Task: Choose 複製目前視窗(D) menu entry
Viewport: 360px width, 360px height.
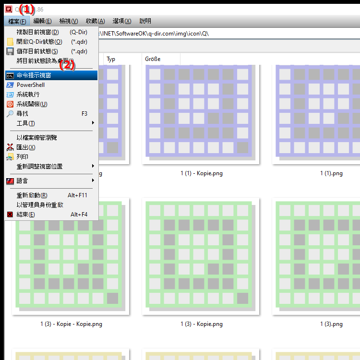Action: [51, 32]
